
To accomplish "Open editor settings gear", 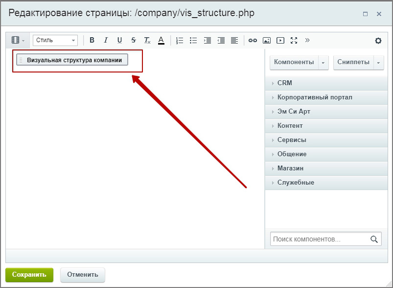I will click(378, 41).
